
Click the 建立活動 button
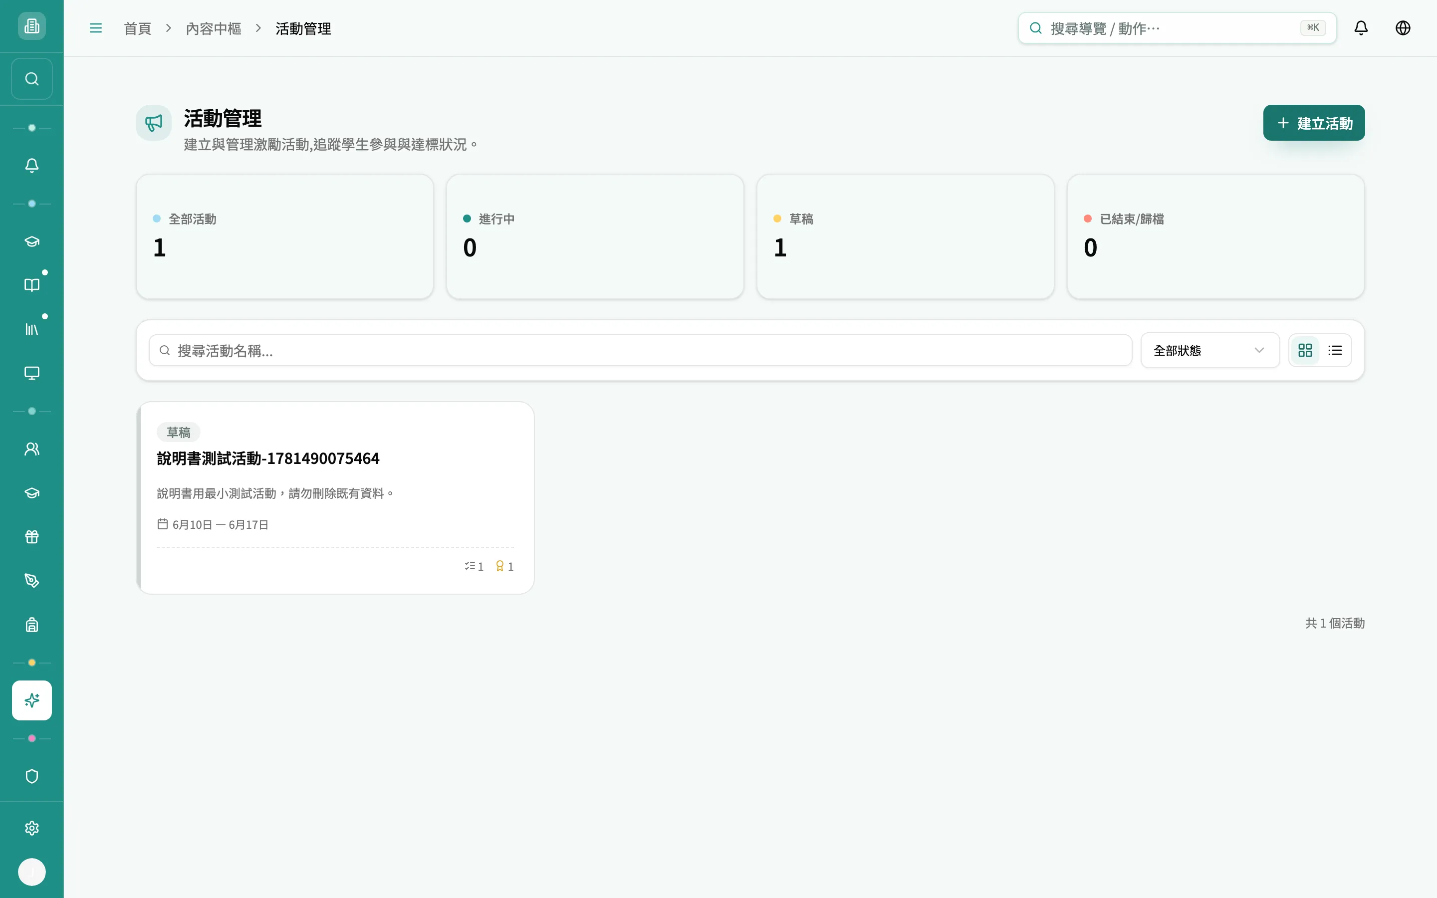pyautogui.click(x=1313, y=123)
